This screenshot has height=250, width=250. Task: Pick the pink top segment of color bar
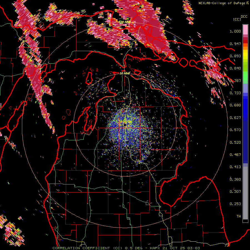coord(245,30)
